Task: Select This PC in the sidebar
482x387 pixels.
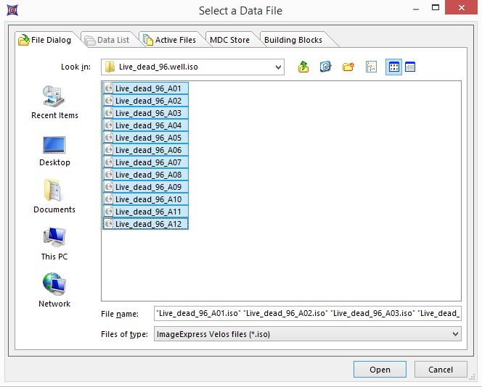Action: [x=54, y=244]
